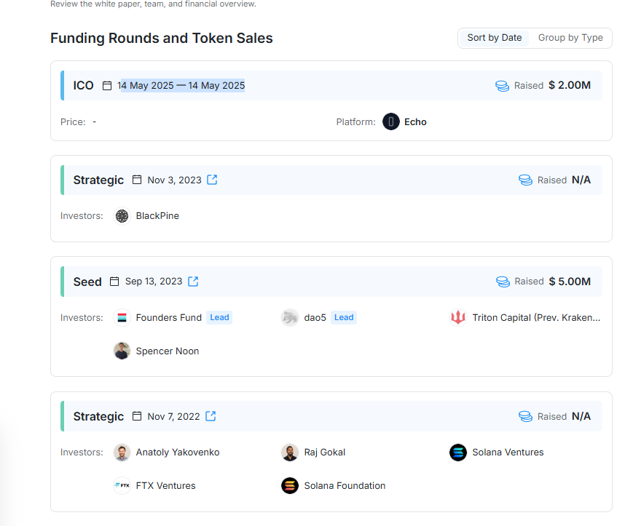The image size is (633, 526).
Task: Switch to Group by Type view
Action: coord(570,38)
